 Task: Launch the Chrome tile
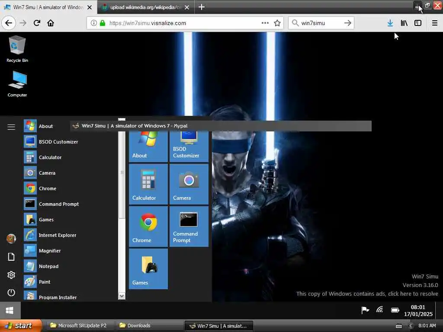[x=148, y=227]
